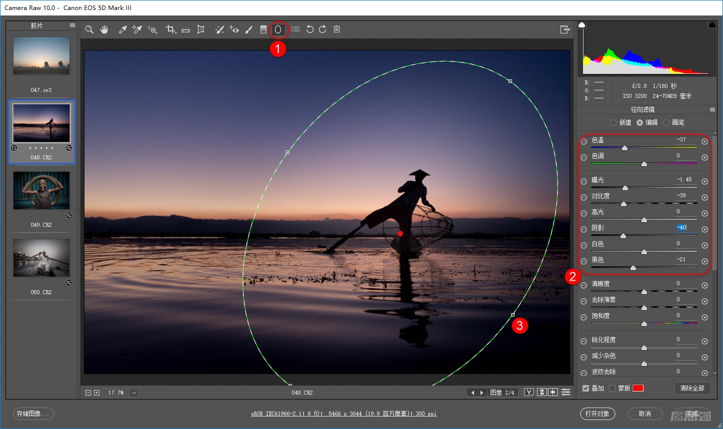Select the 049.CR2 portrait thumbnail
Screen dimensions: 723x429
tap(41, 190)
